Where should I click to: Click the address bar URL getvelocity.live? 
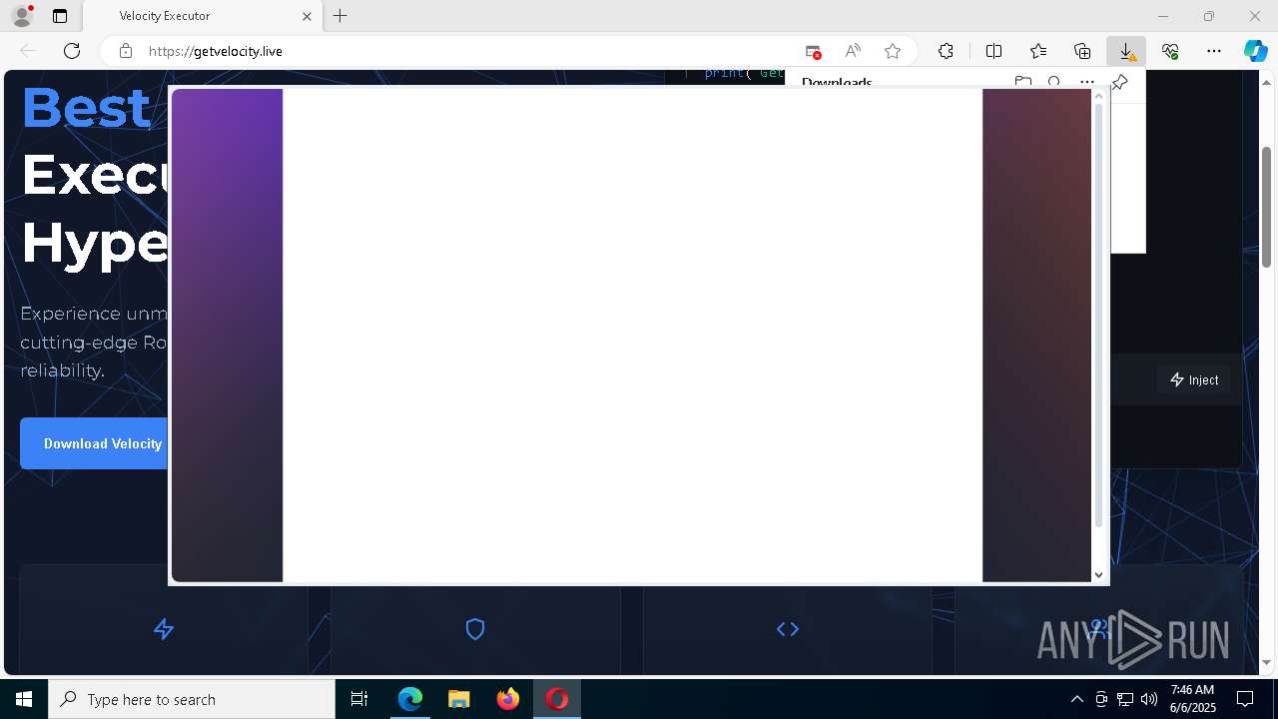215,51
